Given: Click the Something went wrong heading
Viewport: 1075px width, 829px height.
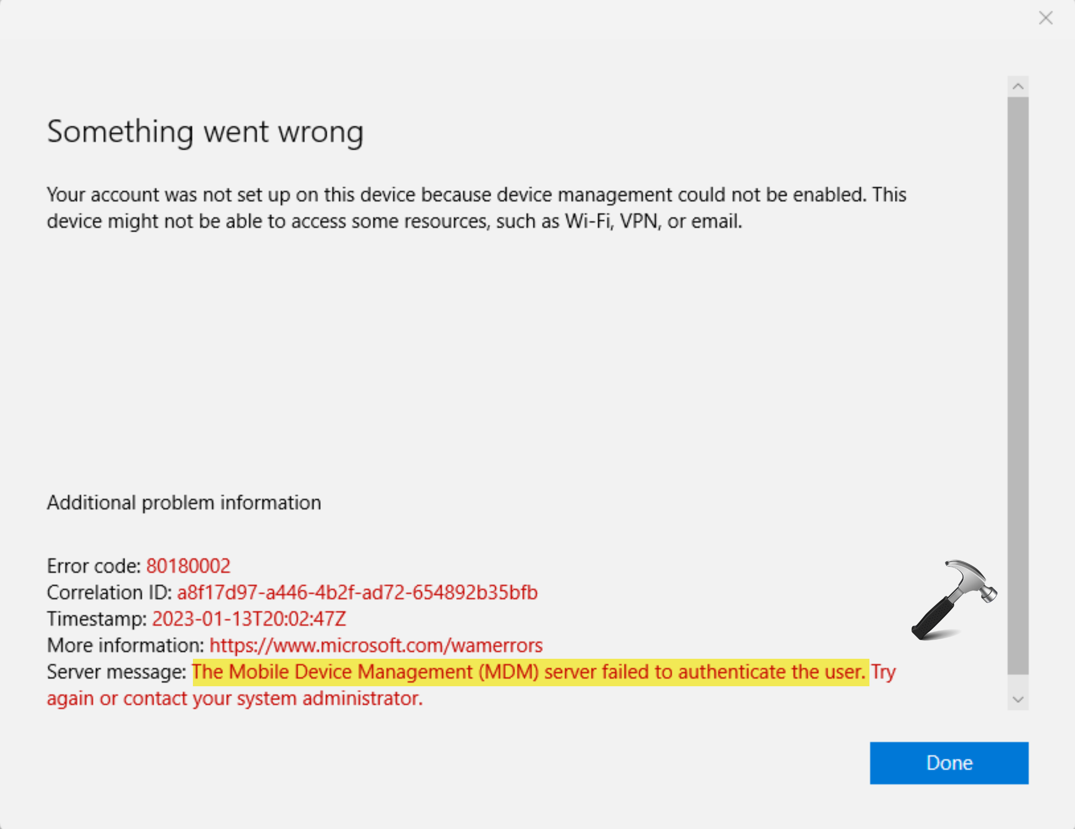Looking at the screenshot, I should click(205, 131).
